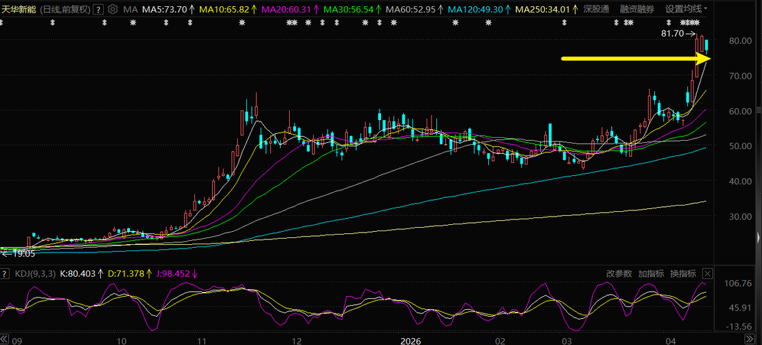Open the 日线,前复权 period selector
Screen dimensions: 762x345
pos(64,9)
